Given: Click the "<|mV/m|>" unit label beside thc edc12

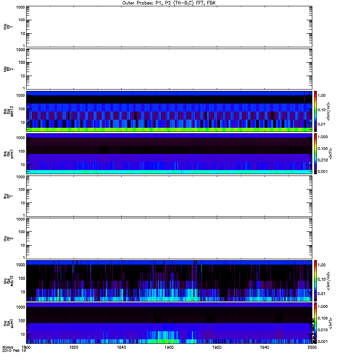Looking at the screenshot, I should coord(329,281).
